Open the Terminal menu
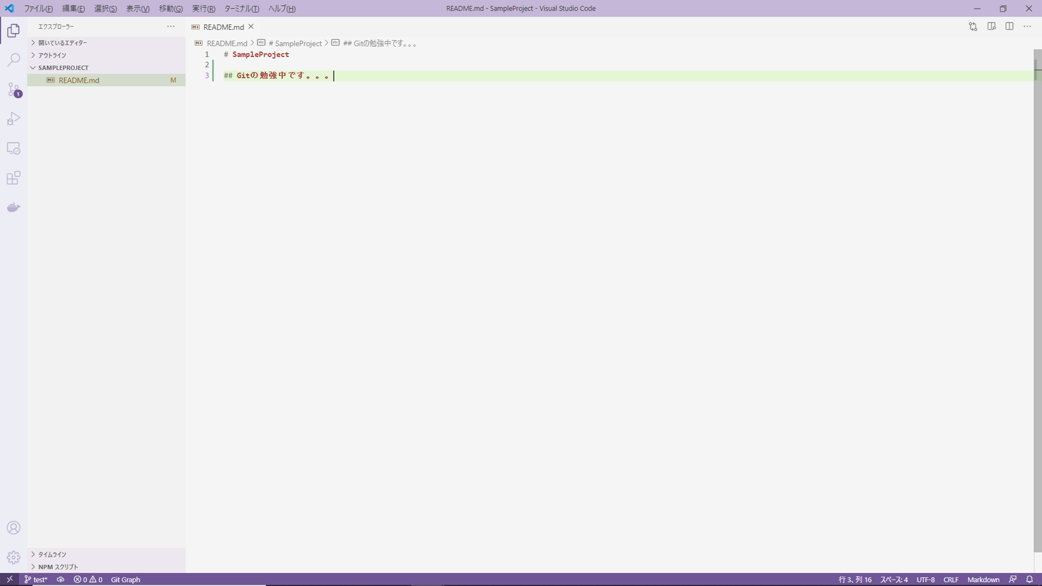 click(x=242, y=9)
